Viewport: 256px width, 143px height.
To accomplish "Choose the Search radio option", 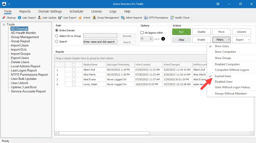I will [x=57, y=41].
